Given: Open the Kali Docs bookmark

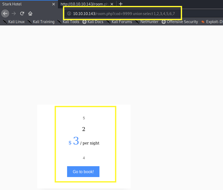Looking at the screenshot, I should click(93, 22).
